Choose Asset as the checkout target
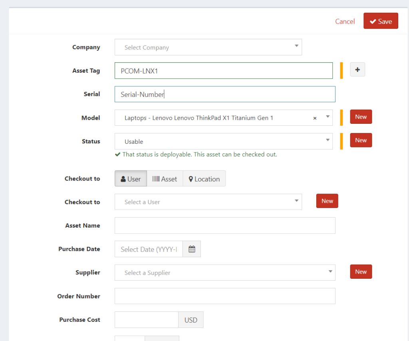This screenshot has height=341, width=409. 165,179
